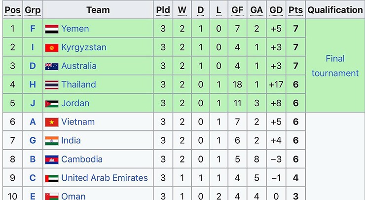
Task: Click the GD column header
Action: (x=276, y=10)
